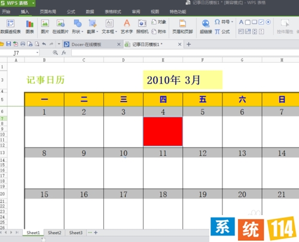Click the Text Box (文本框) icon
The width and height of the screenshot is (299, 242).
pyautogui.click(x=109, y=23)
